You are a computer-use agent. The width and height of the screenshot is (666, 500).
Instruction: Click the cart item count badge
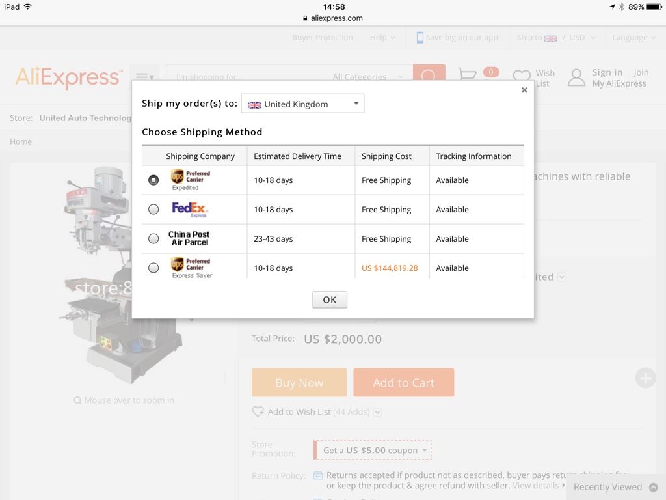pyautogui.click(x=490, y=72)
